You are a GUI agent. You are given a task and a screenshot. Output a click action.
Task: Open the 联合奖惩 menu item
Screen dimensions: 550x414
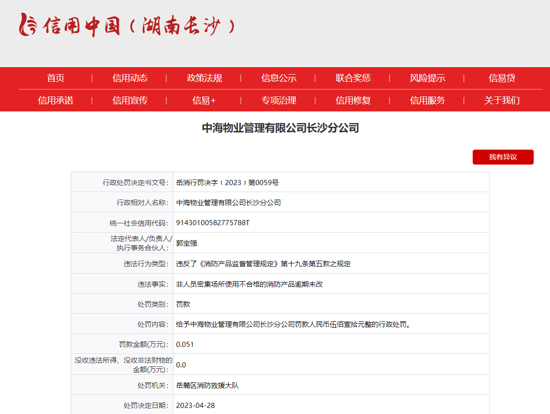click(x=352, y=78)
